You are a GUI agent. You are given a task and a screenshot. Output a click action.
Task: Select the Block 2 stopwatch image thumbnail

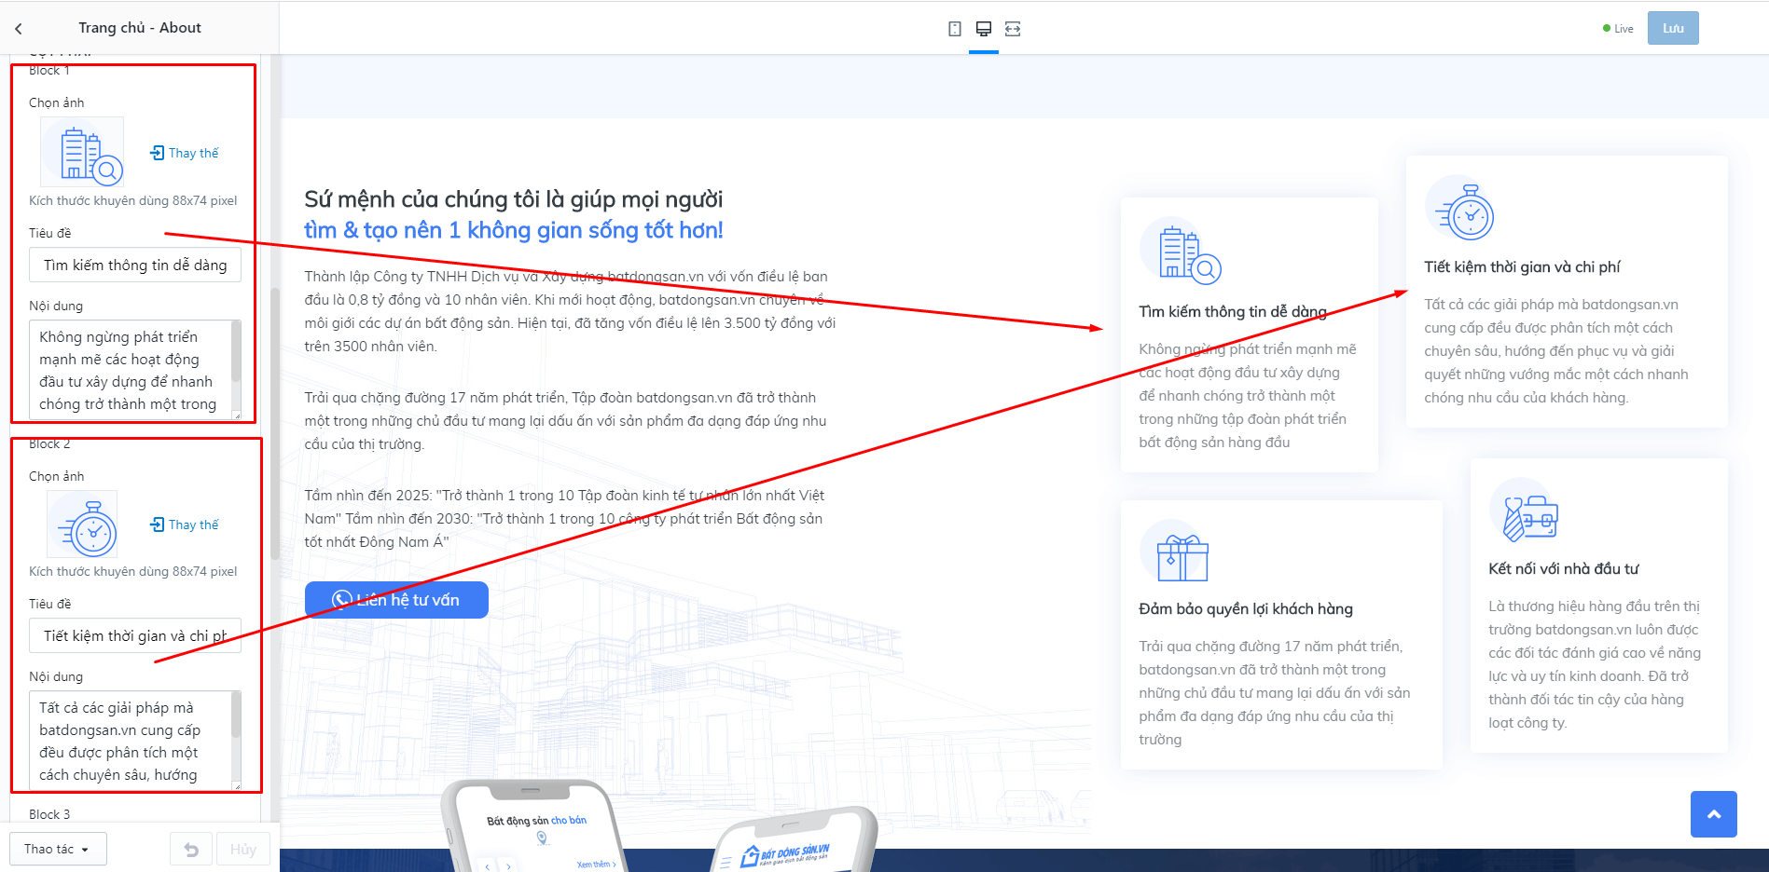(x=82, y=524)
